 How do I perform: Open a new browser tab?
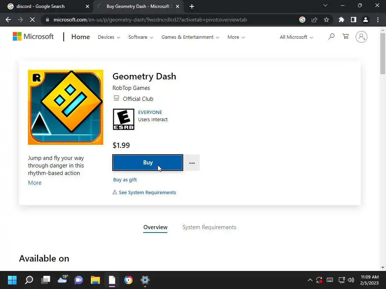(192, 6)
